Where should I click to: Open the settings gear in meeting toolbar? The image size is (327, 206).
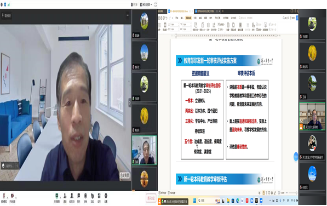[106, 197]
